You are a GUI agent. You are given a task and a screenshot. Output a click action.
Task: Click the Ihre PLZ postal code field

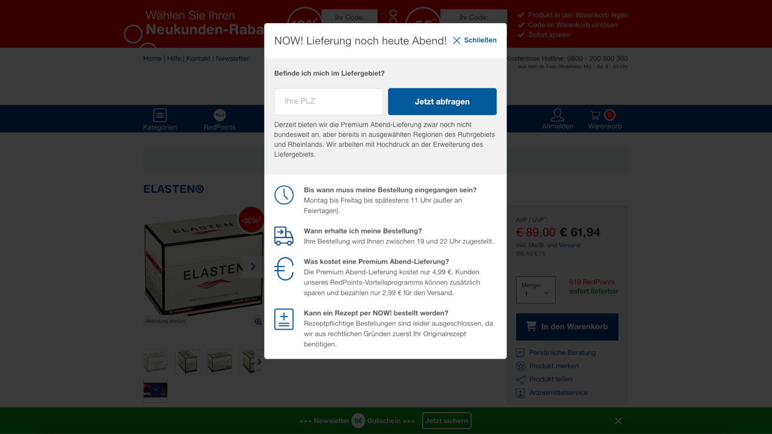pos(328,101)
